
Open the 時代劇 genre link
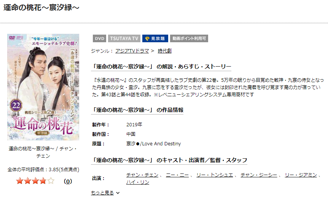165,51
